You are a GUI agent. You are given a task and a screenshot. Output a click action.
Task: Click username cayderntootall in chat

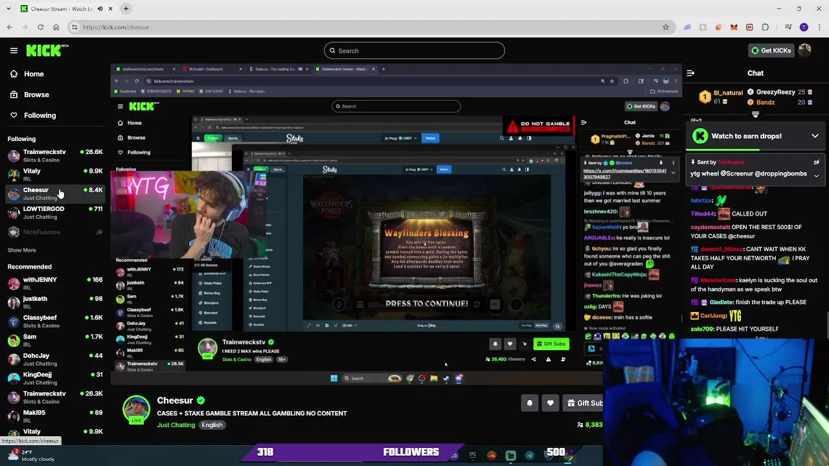pyautogui.click(x=709, y=227)
